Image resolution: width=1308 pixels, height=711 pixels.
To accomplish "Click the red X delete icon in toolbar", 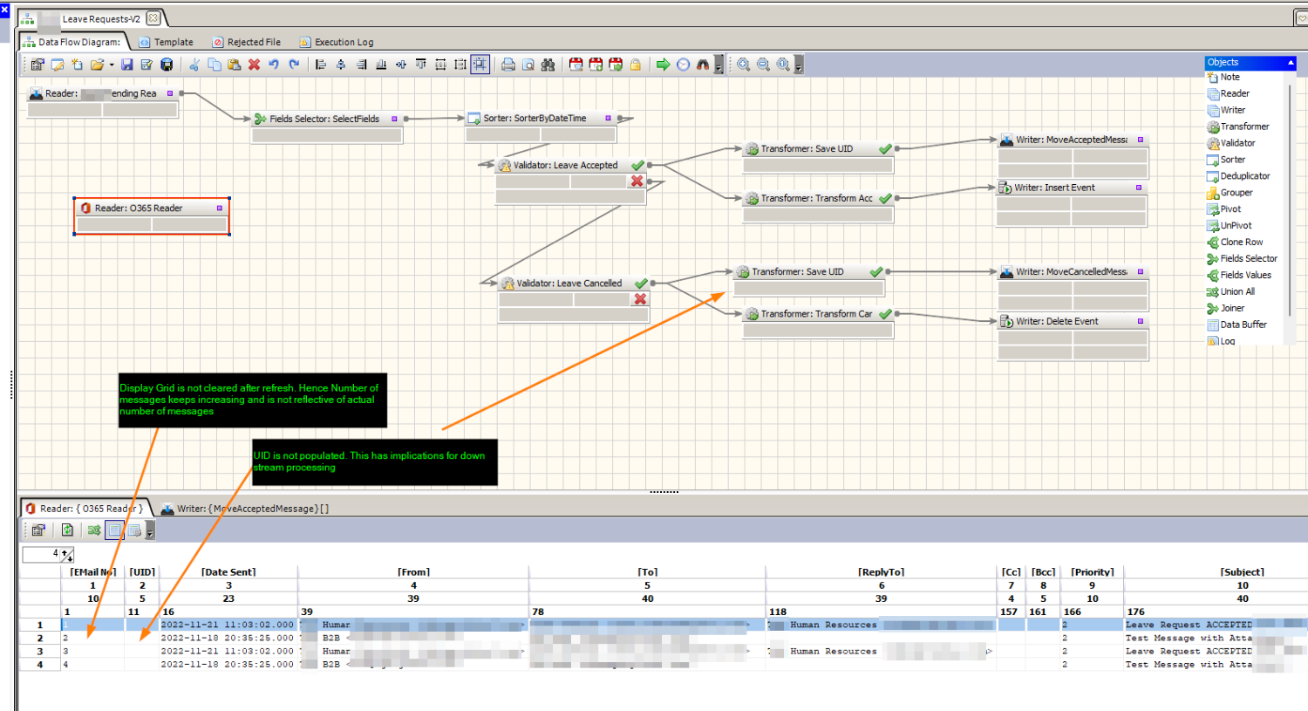I will 254,65.
